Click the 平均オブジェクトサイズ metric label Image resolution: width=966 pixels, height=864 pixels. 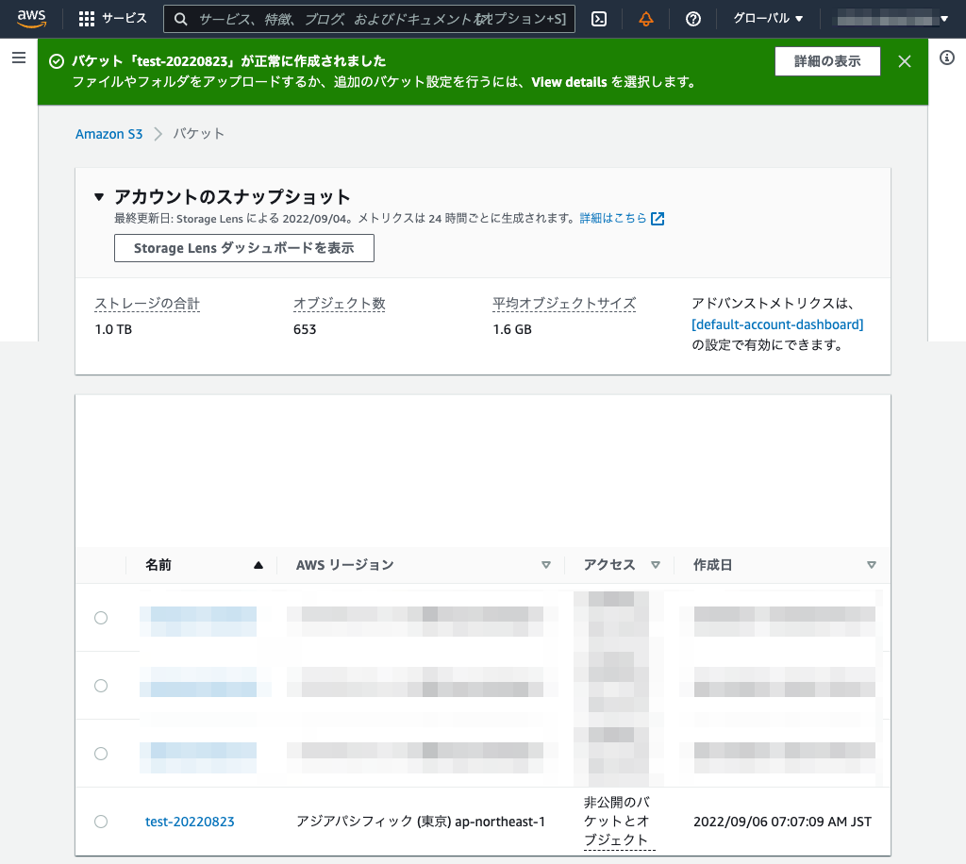564,304
